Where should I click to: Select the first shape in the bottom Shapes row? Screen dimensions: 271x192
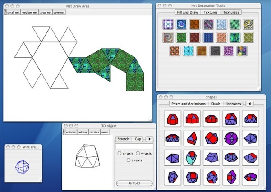pos(172,177)
